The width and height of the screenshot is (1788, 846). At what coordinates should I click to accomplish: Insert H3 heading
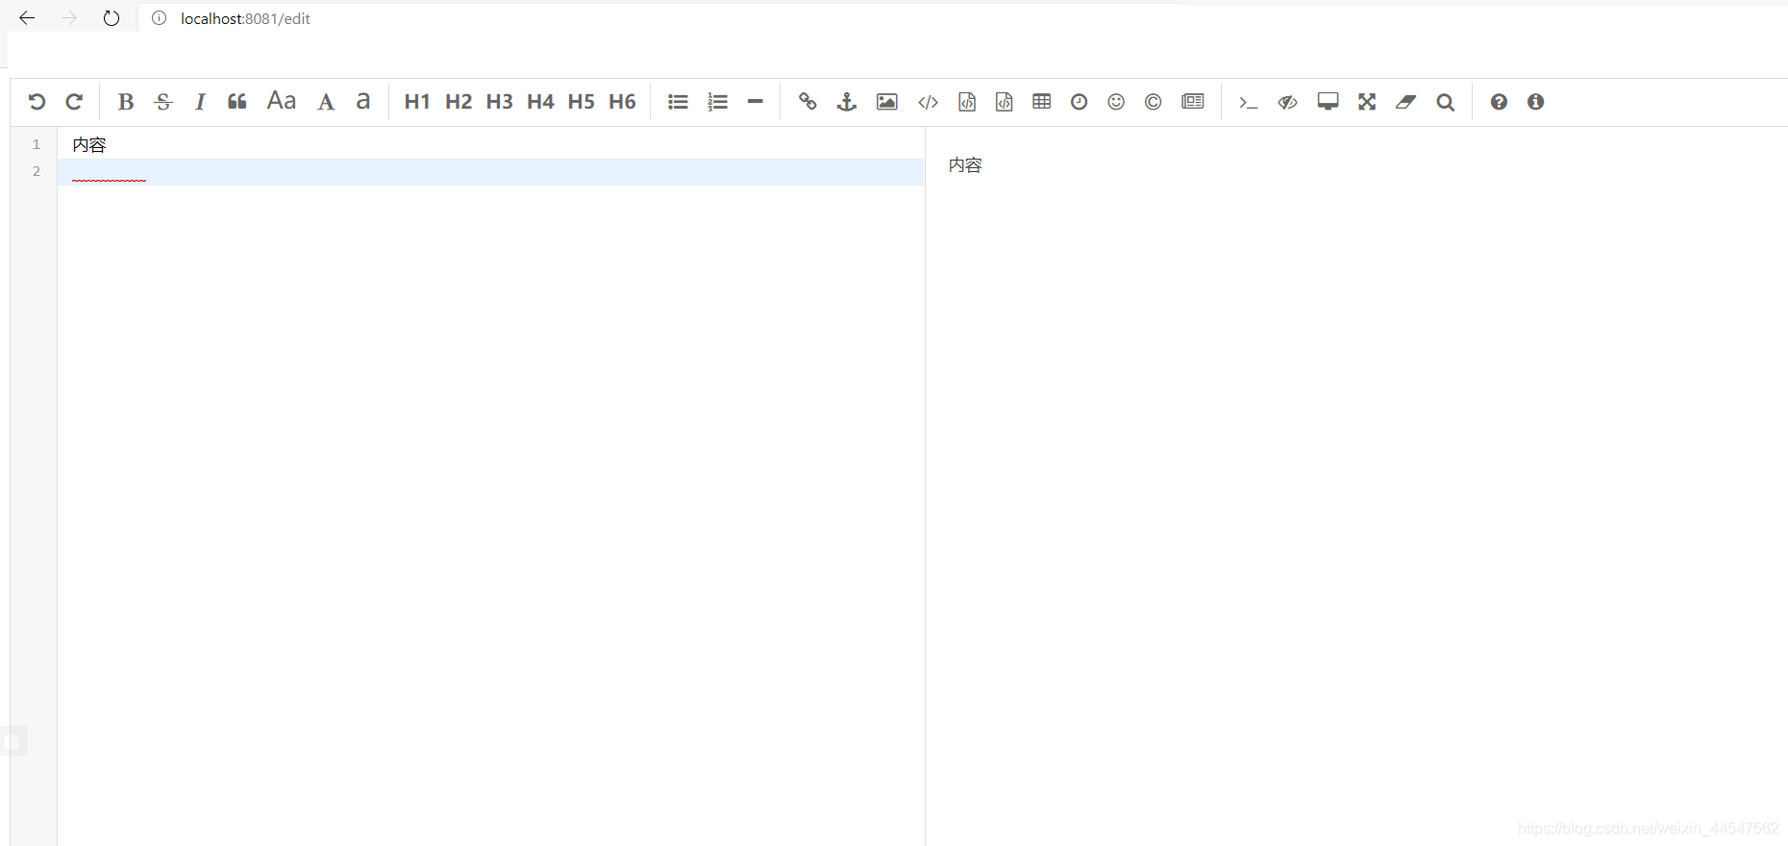(500, 102)
